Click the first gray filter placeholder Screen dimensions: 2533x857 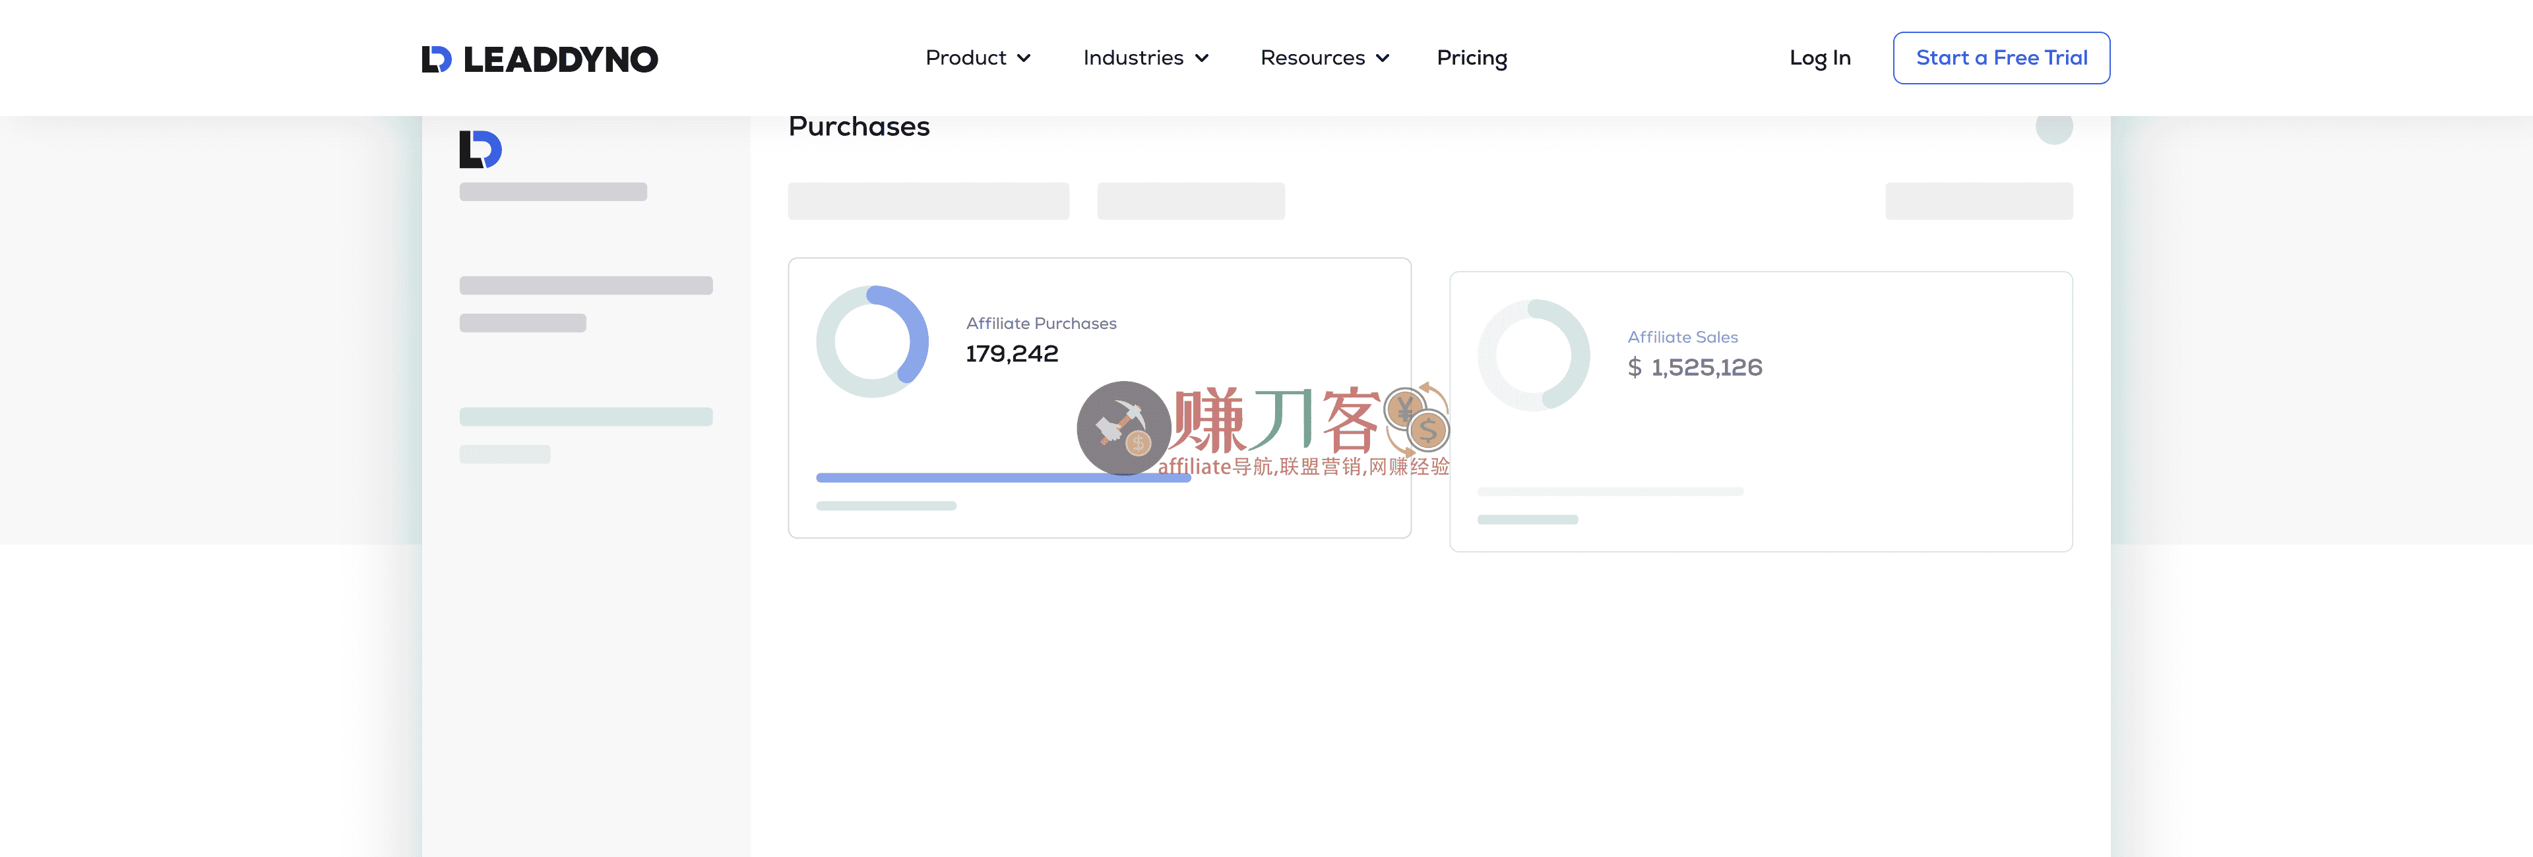click(927, 202)
